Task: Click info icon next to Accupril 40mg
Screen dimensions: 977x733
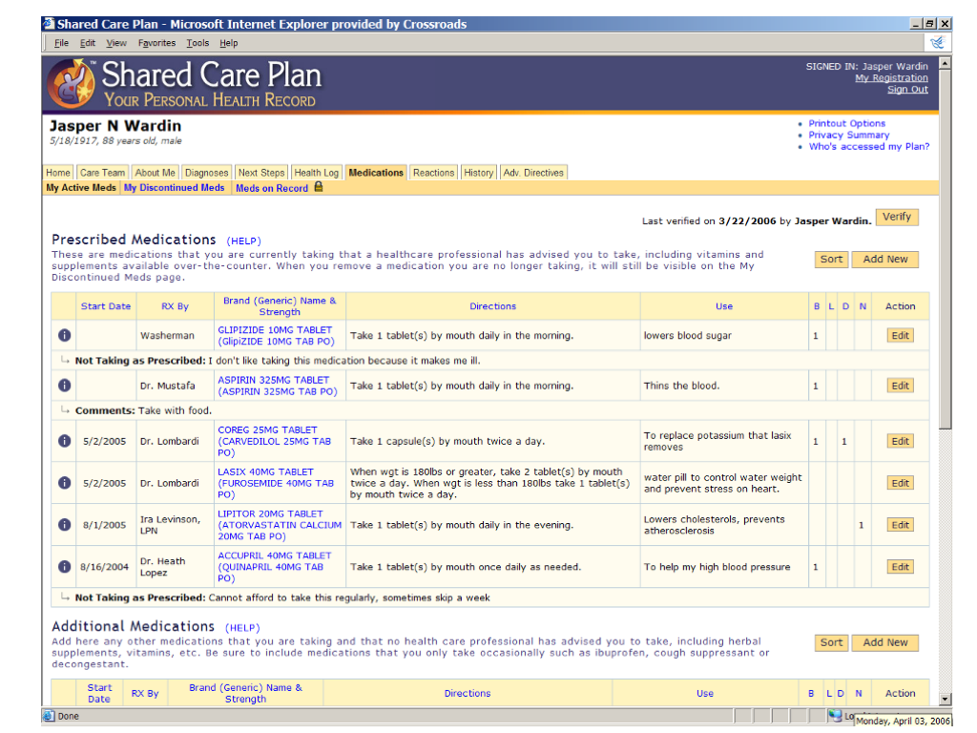Action: tap(64, 567)
